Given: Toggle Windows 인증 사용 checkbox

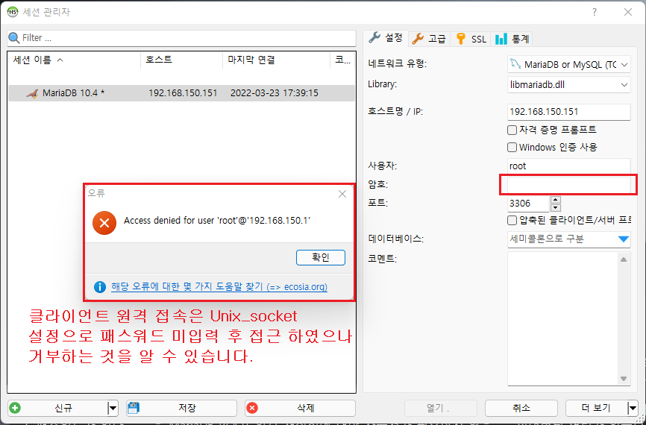Looking at the screenshot, I should (x=512, y=147).
